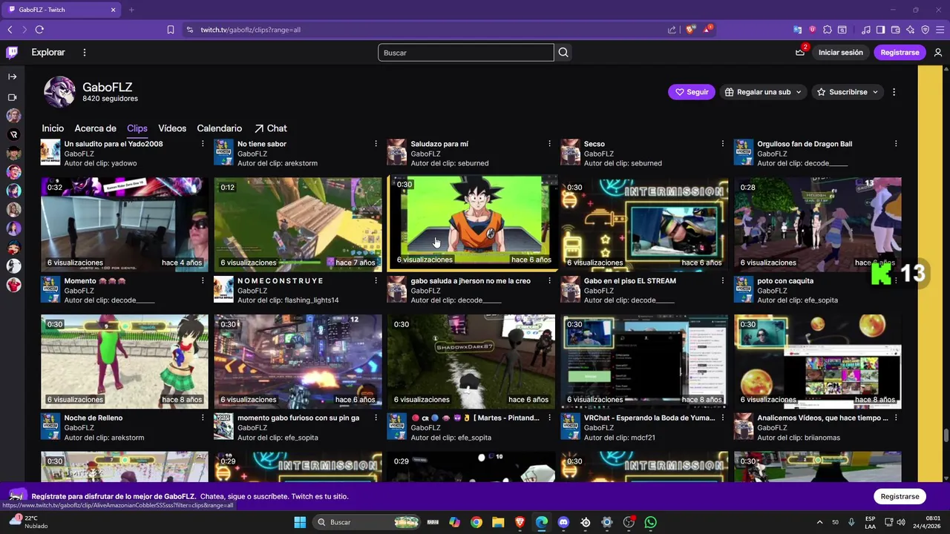The width and height of the screenshot is (950, 534).
Task: Expand the left sidebar arrow
Action: point(12,76)
